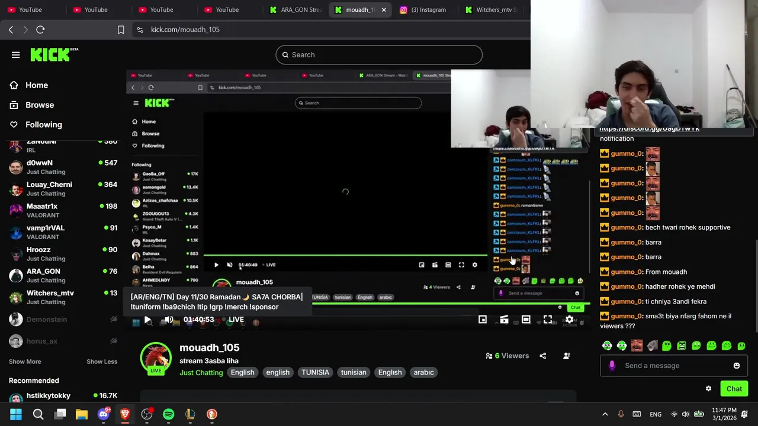Image resolution: width=758 pixels, height=426 pixels.
Task: Open Witchers_mtv channel in the sidebar
Action: pyautogui.click(x=63, y=297)
